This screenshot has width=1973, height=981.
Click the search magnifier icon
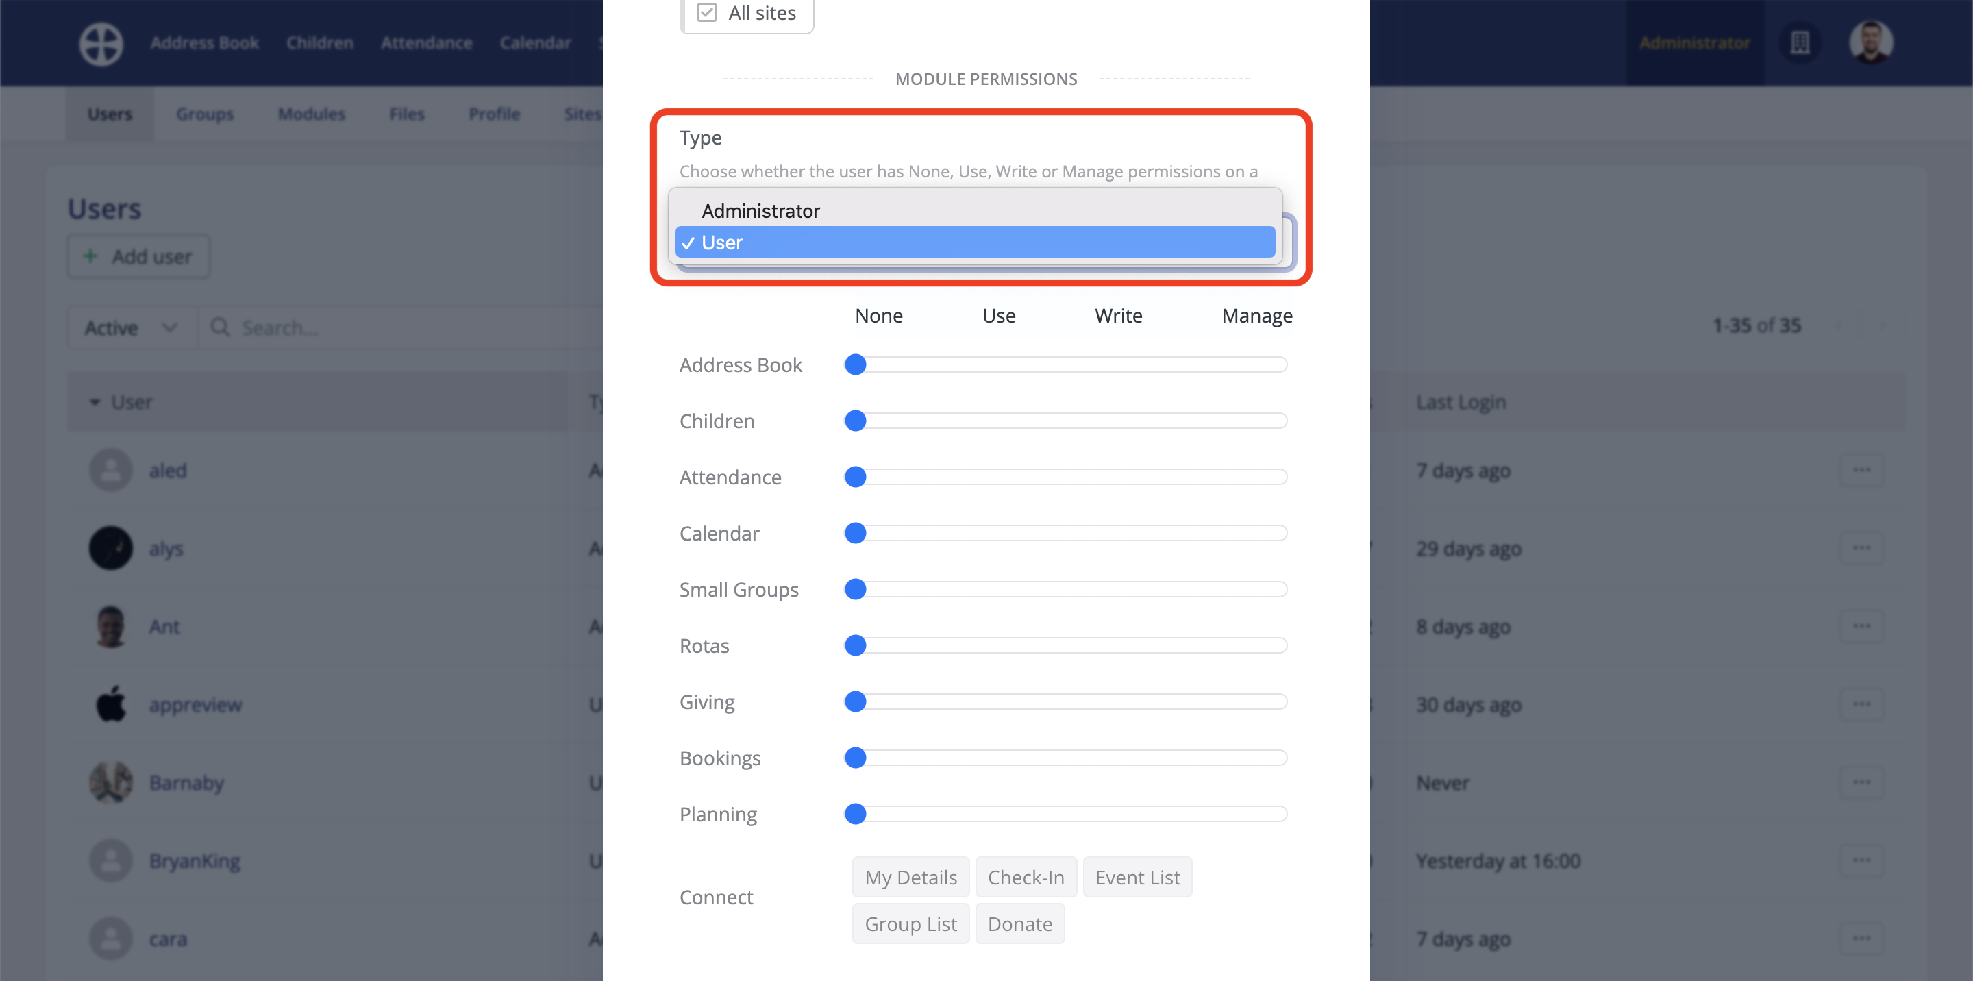click(221, 327)
